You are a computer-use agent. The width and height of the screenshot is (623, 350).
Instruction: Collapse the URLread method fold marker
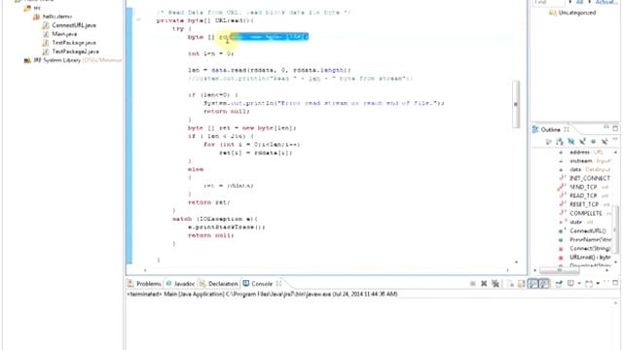click(138, 19)
